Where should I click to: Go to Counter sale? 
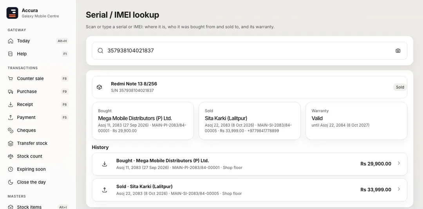click(38, 78)
